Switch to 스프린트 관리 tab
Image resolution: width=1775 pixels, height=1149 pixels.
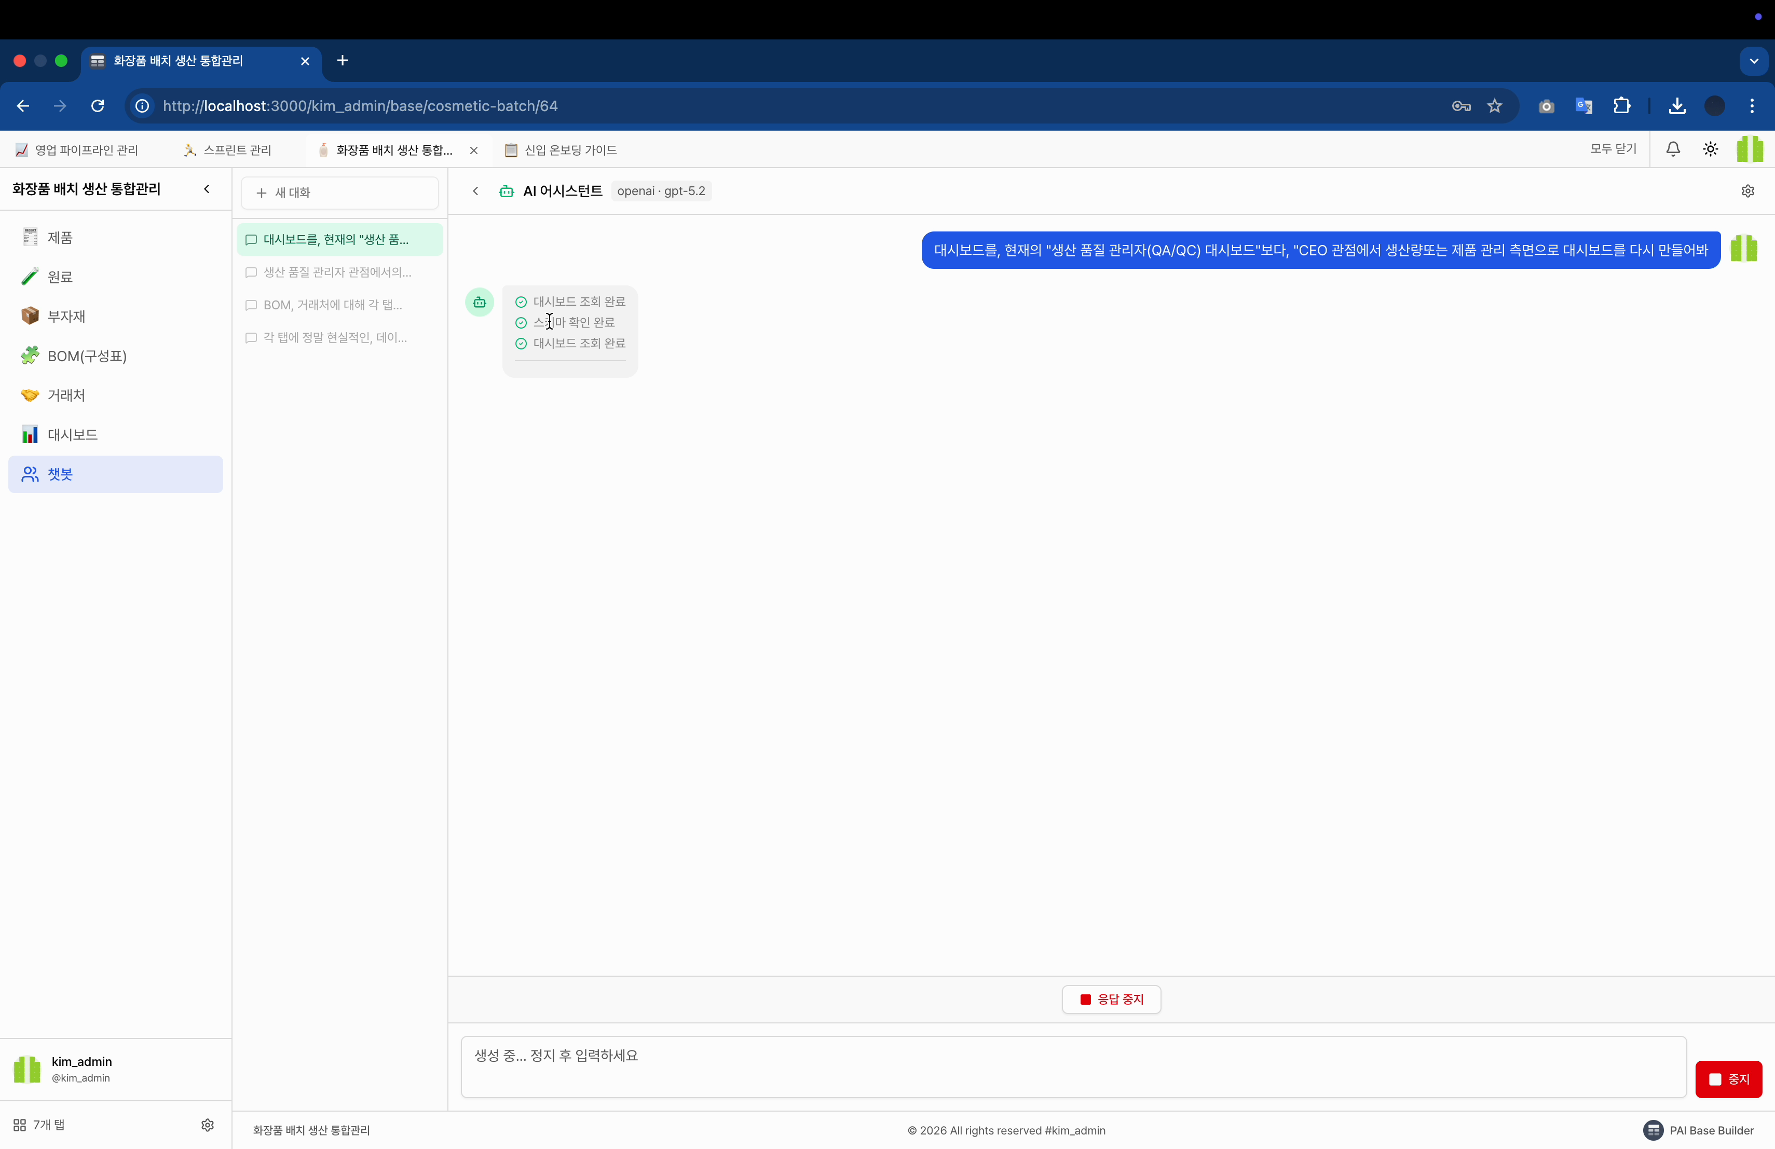pyautogui.click(x=227, y=150)
